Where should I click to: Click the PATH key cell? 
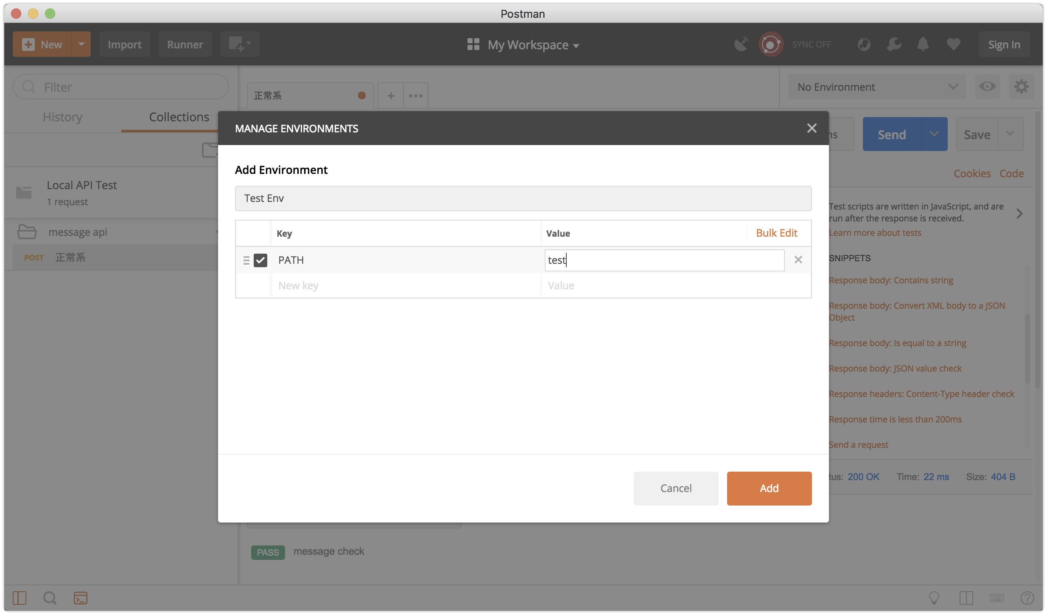(x=406, y=260)
